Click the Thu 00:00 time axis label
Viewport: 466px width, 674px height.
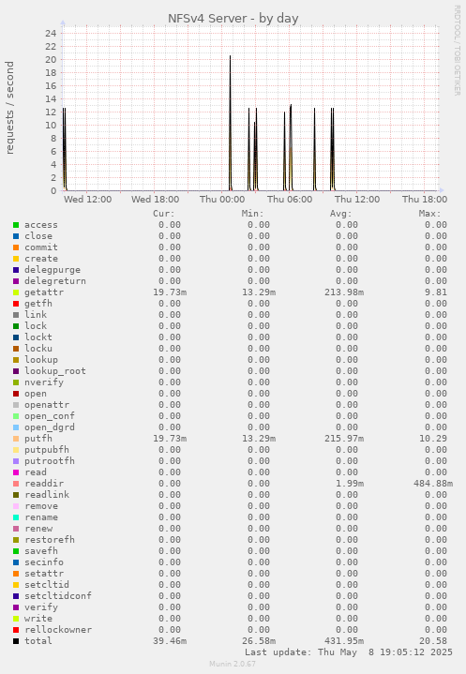click(x=222, y=200)
